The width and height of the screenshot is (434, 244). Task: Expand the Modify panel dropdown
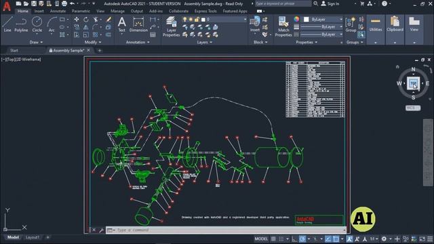click(x=93, y=42)
